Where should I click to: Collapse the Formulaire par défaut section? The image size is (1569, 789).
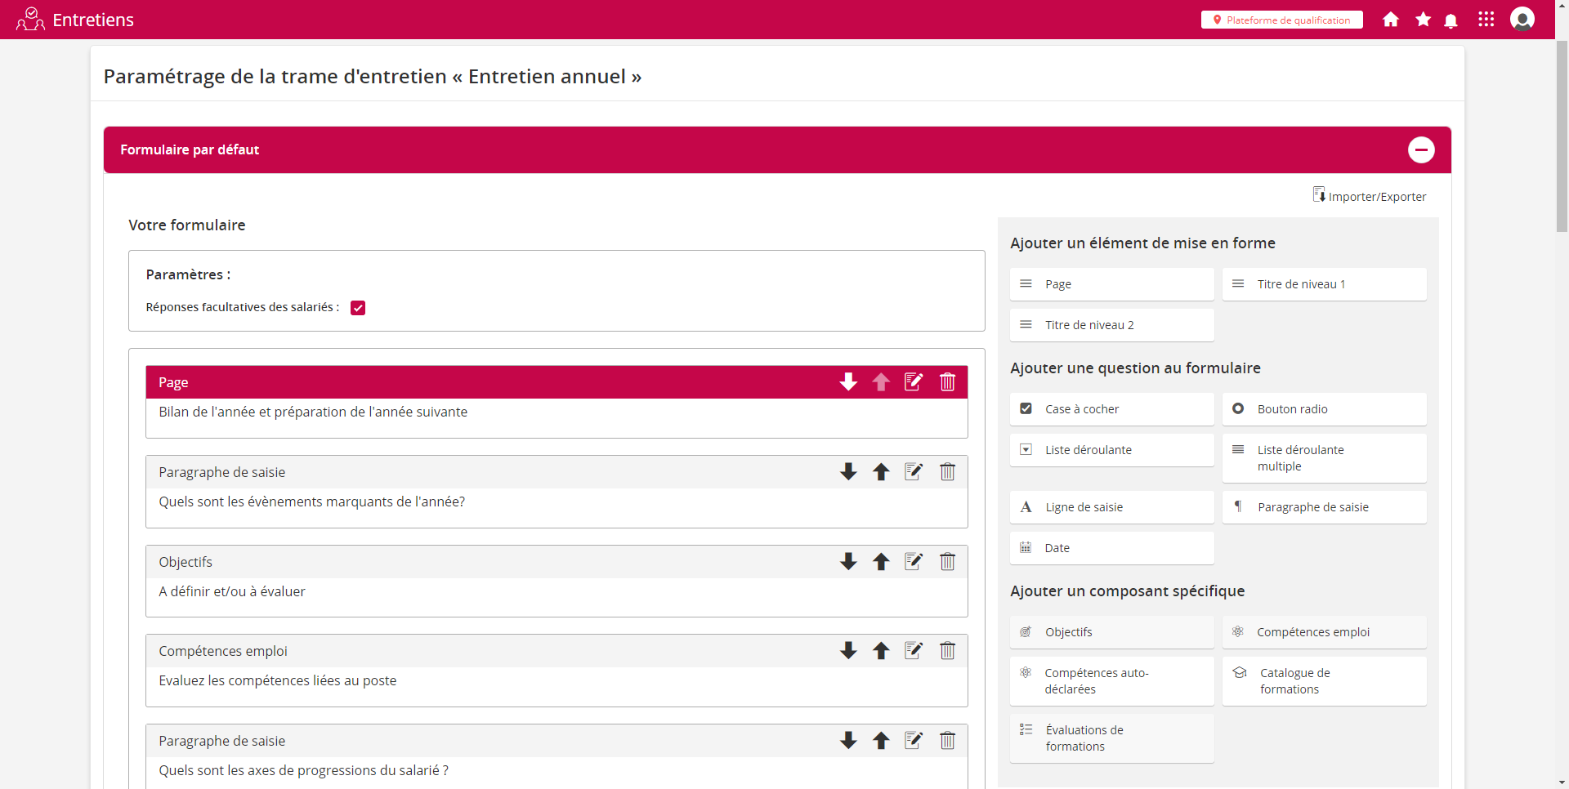click(x=1420, y=150)
